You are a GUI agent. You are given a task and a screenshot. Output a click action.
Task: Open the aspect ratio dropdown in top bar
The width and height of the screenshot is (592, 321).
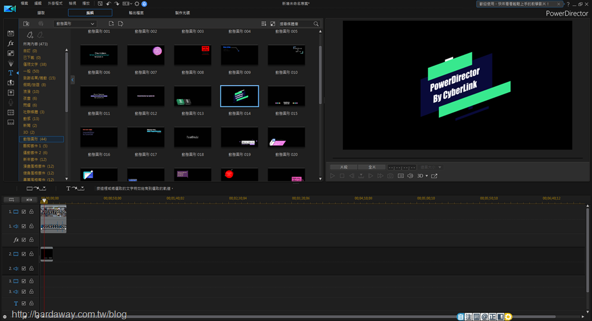(x=127, y=3)
